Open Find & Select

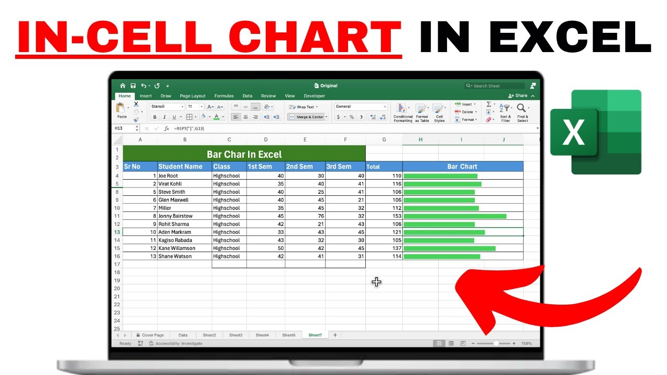click(523, 113)
